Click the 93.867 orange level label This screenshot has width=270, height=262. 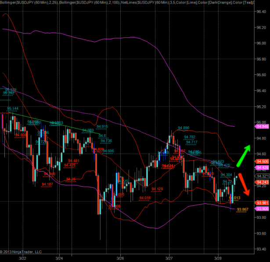click(x=242, y=209)
